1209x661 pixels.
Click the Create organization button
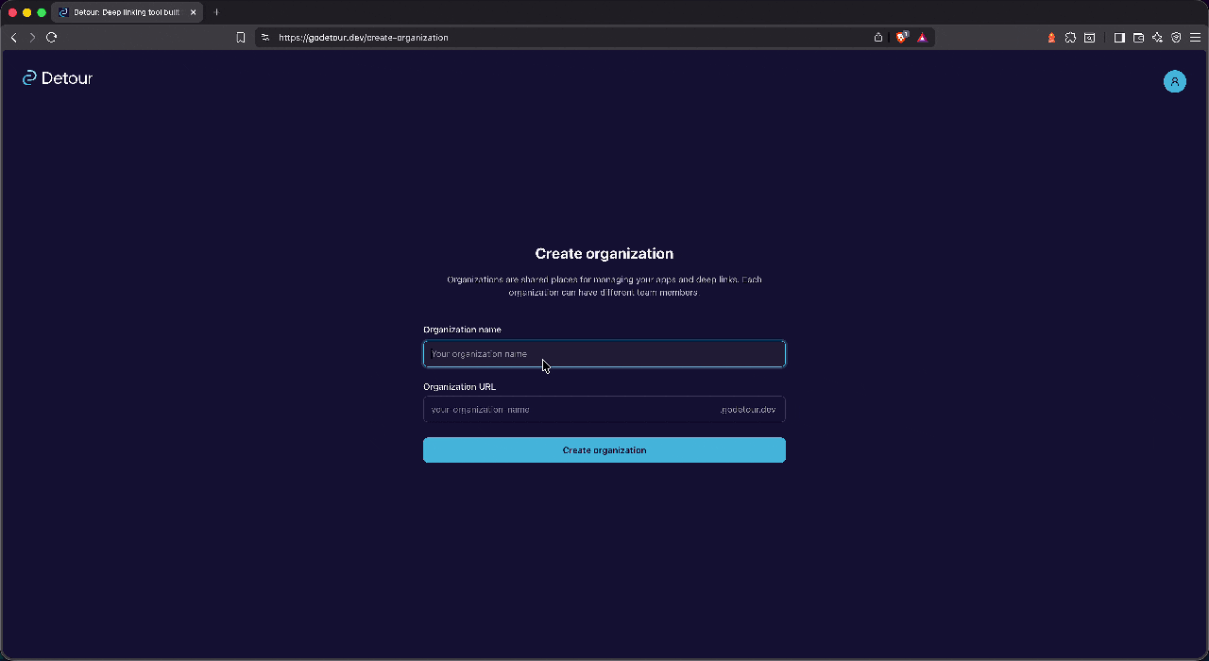click(x=604, y=449)
